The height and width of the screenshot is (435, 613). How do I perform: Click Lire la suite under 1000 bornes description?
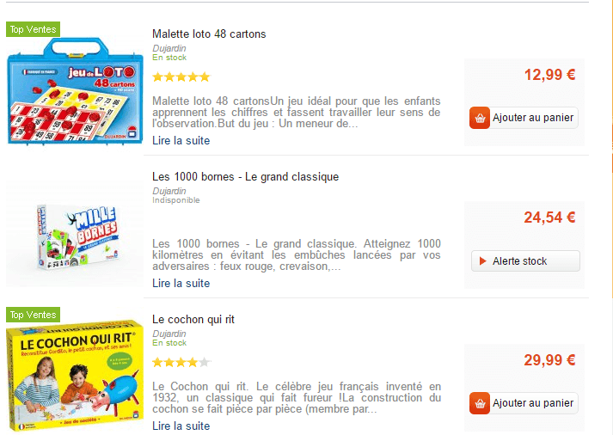(181, 284)
